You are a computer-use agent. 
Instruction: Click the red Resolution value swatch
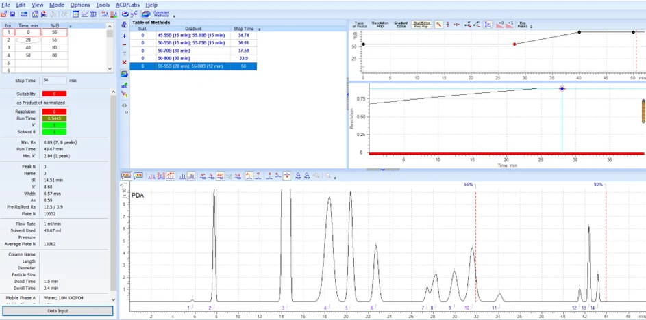[54, 111]
